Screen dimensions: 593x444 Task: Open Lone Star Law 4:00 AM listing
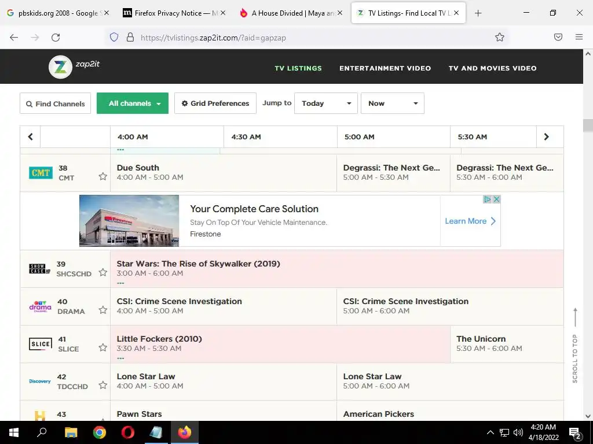point(224,382)
